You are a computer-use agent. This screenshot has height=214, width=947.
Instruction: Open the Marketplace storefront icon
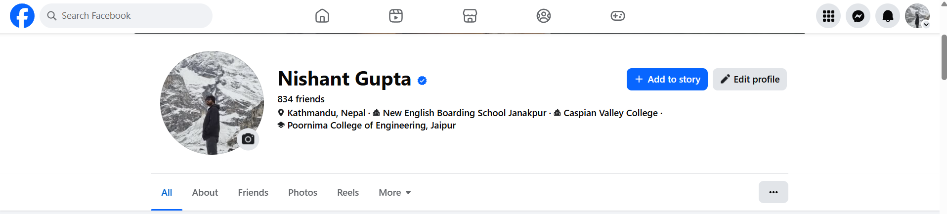pyautogui.click(x=470, y=16)
